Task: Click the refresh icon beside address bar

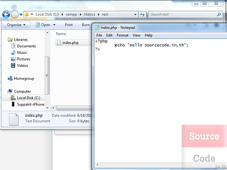Action: [x=142, y=15]
